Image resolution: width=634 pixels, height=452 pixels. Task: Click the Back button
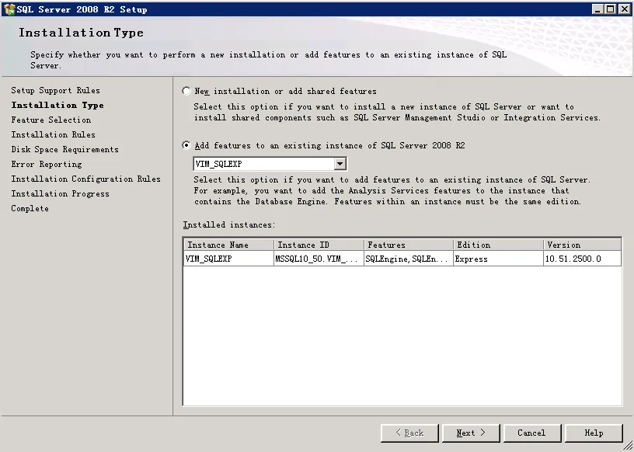[x=409, y=433]
